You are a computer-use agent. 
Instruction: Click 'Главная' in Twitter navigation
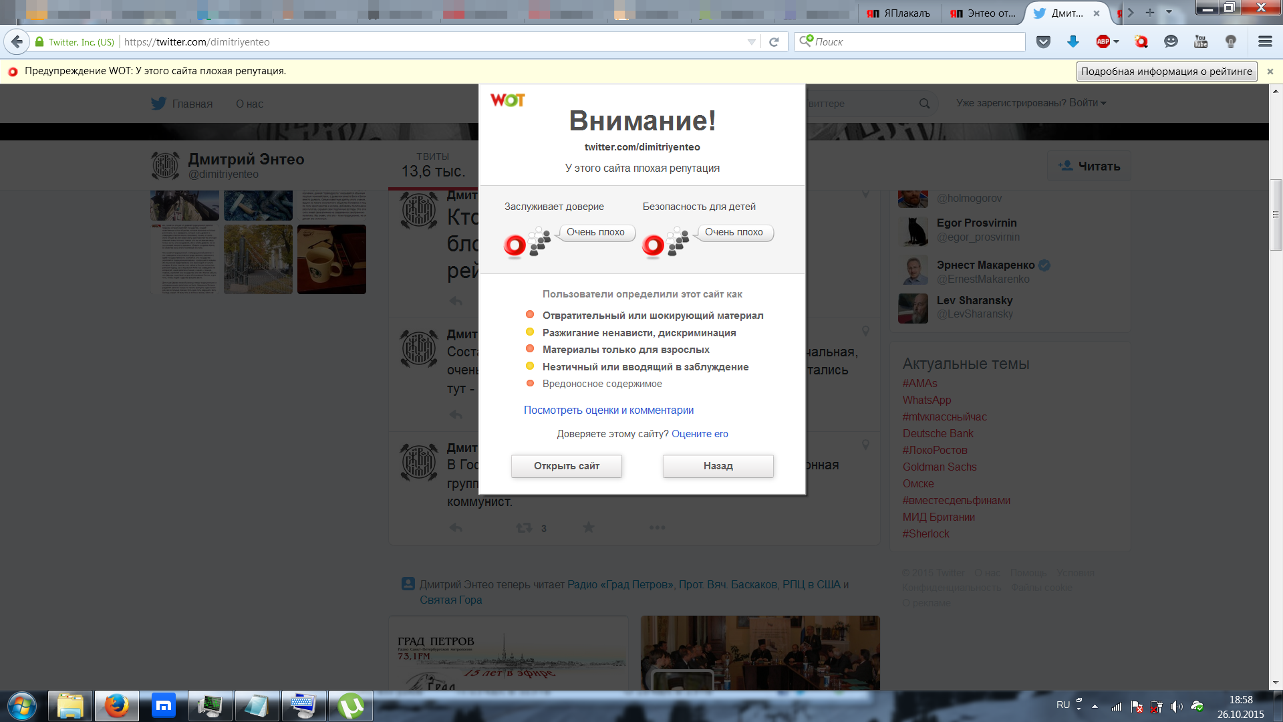click(x=192, y=104)
